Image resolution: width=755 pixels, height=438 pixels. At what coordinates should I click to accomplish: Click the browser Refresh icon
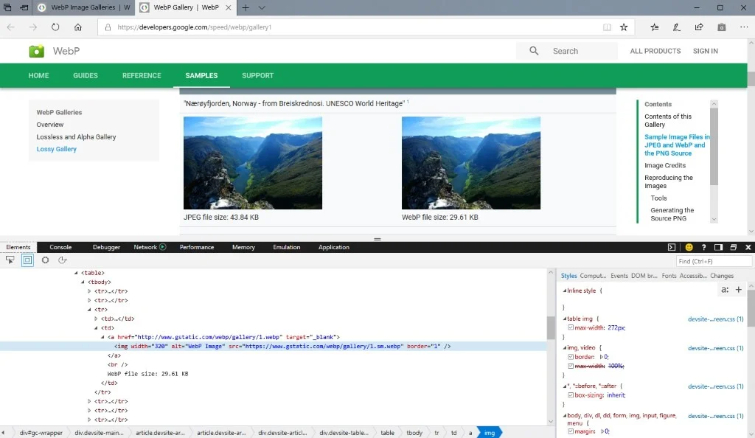click(x=55, y=27)
